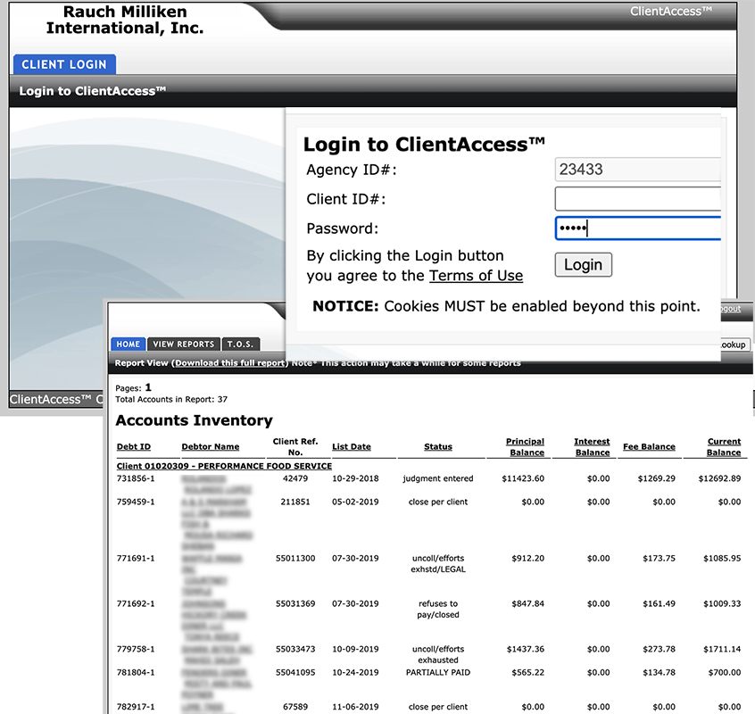Viewport: 755px width, 714px height.
Task: Sort by Principal Balance column header
Action: [525, 446]
